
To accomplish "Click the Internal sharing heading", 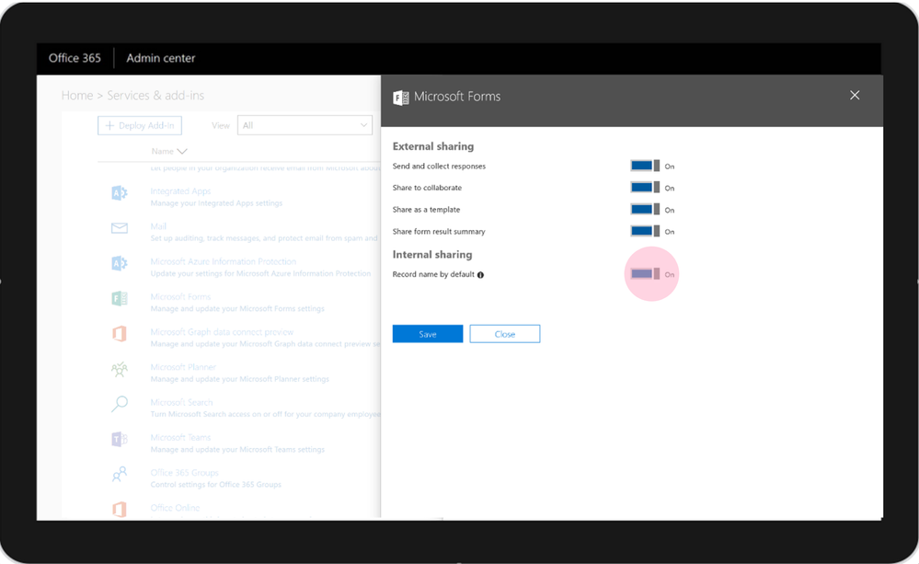I will click(432, 255).
